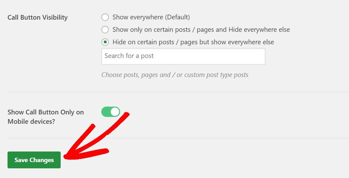Click the white knob of mobile toggle

click(115, 112)
